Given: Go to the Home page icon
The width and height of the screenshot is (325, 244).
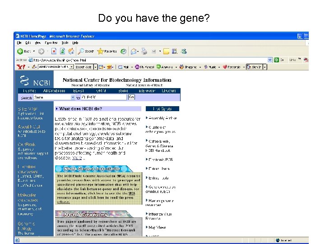Looking at the screenshot, I should click(x=71, y=51).
